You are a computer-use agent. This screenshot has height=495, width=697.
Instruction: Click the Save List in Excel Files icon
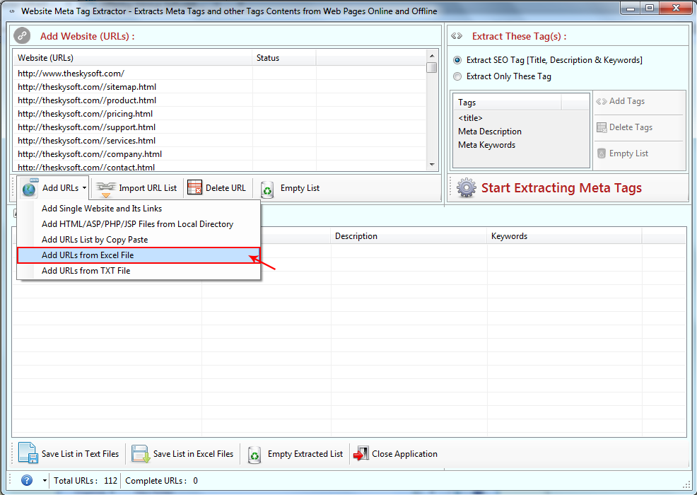pos(141,454)
